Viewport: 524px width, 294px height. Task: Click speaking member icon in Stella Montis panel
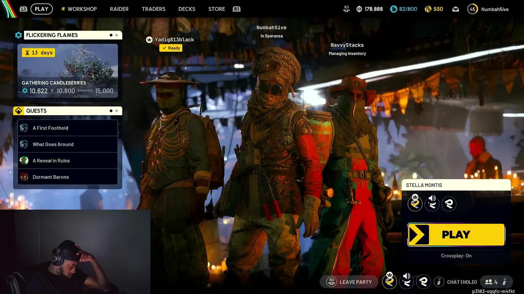pyautogui.click(x=432, y=203)
